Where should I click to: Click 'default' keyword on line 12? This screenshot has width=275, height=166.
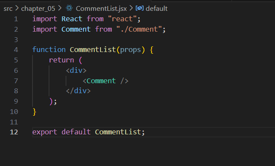[x=76, y=132]
